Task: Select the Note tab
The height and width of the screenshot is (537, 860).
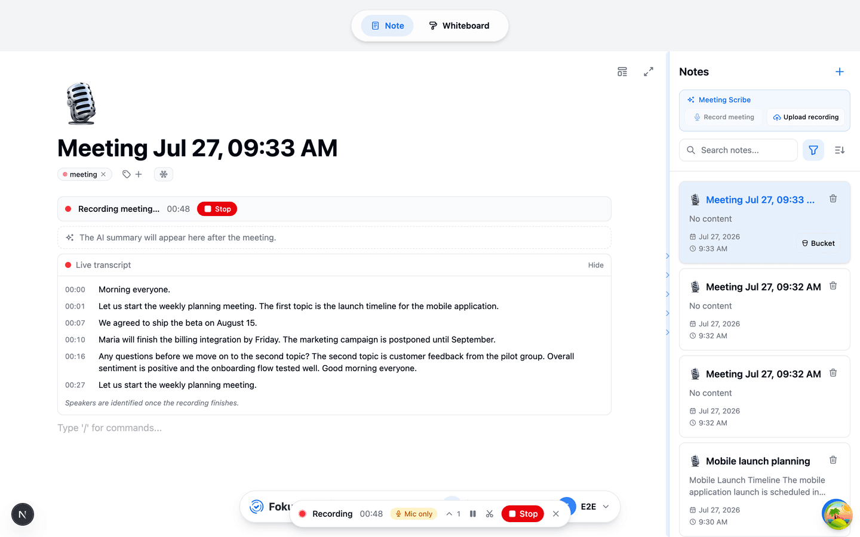Action: click(388, 26)
